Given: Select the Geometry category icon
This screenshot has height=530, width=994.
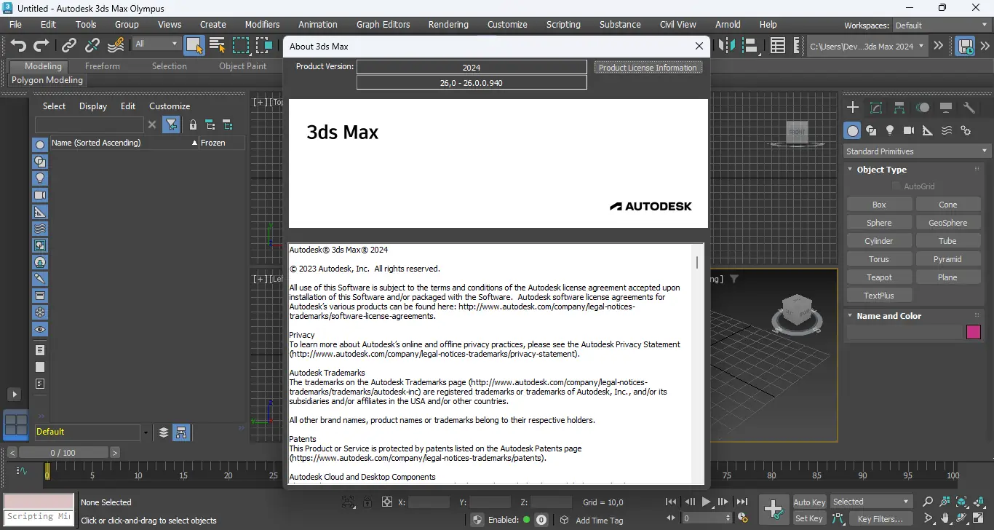Looking at the screenshot, I should pyautogui.click(x=852, y=130).
